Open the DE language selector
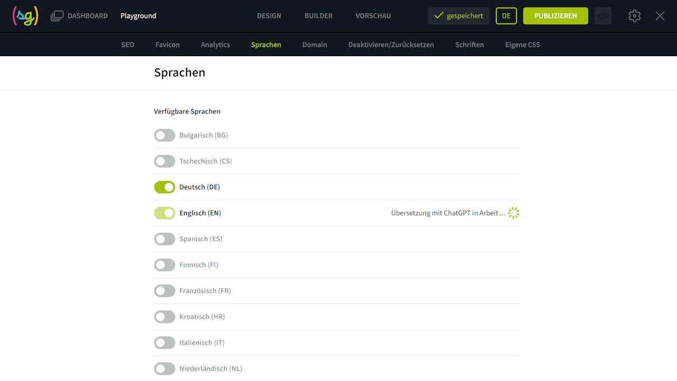Viewport: 677px width, 381px height. 506,16
